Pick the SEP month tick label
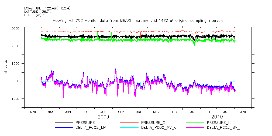The height and width of the screenshot is (136, 272). (x=121, y=112)
